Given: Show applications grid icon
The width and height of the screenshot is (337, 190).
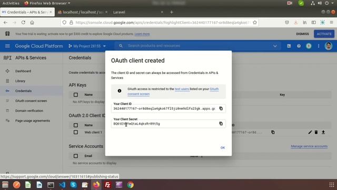Looking at the screenshot, I should point(332,185).
